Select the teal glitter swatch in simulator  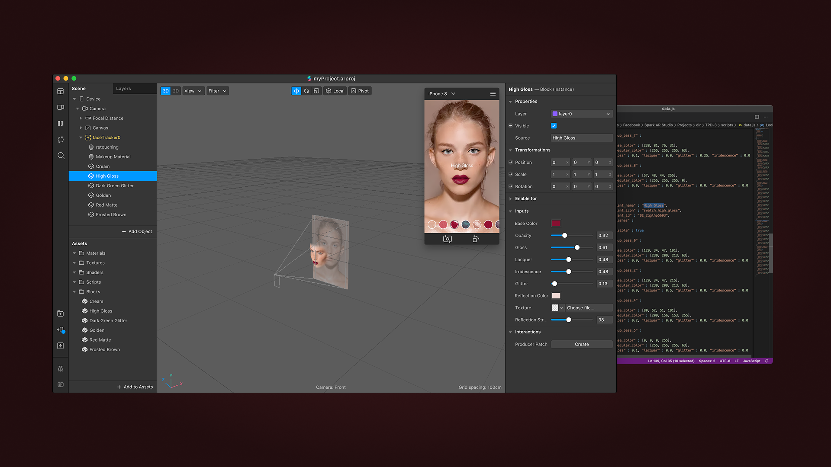click(x=466, y=224)
